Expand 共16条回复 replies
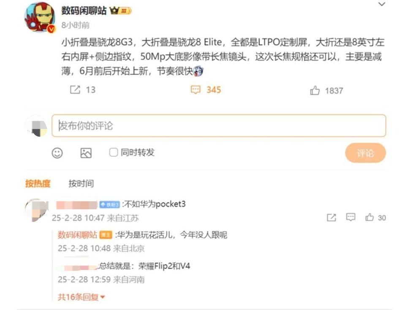The width and height of the screenshot is (405, 310). click(82, 297)
